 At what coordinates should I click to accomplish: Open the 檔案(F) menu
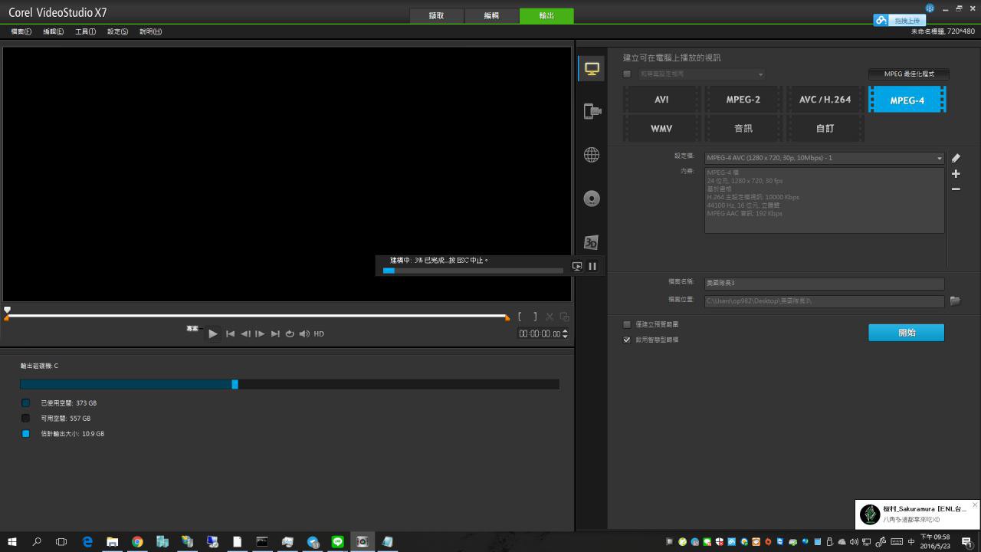21,31
